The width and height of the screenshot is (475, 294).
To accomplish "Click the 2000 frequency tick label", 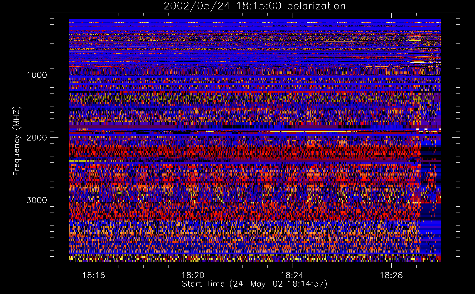I will pyautogui.click(x=37, y=138).
